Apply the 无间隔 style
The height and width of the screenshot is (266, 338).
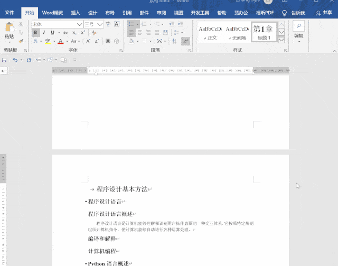pyautogui.click(x=237, y=33)
